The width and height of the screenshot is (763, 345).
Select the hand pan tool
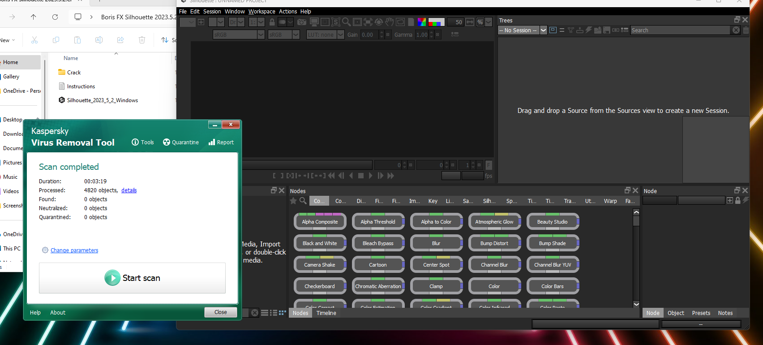click(x=389, y=22)
